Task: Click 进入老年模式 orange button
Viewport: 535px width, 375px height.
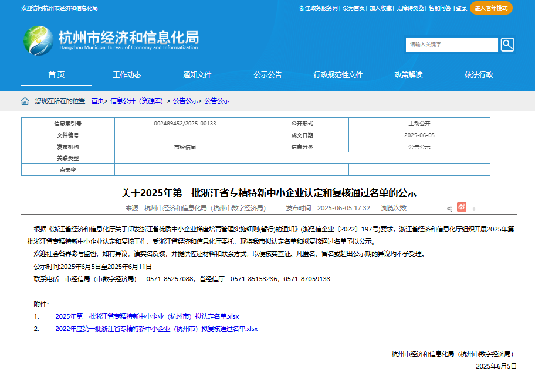Action: point(491,8)
